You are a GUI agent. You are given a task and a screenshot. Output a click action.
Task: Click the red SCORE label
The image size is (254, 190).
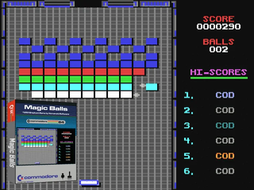(x=219, y=19)
